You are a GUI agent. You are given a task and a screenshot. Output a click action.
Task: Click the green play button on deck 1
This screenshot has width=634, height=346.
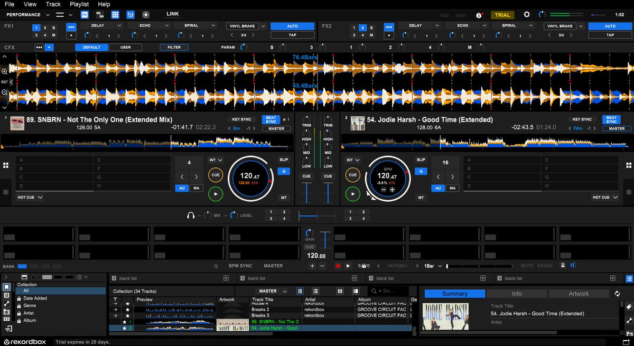click(215, 194)
